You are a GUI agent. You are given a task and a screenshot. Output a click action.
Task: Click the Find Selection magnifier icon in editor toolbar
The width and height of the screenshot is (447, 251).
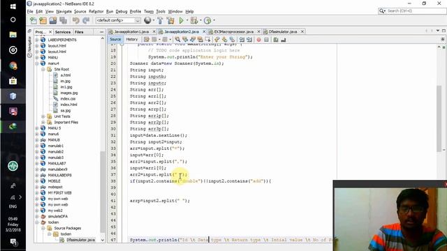coord(177,40)
